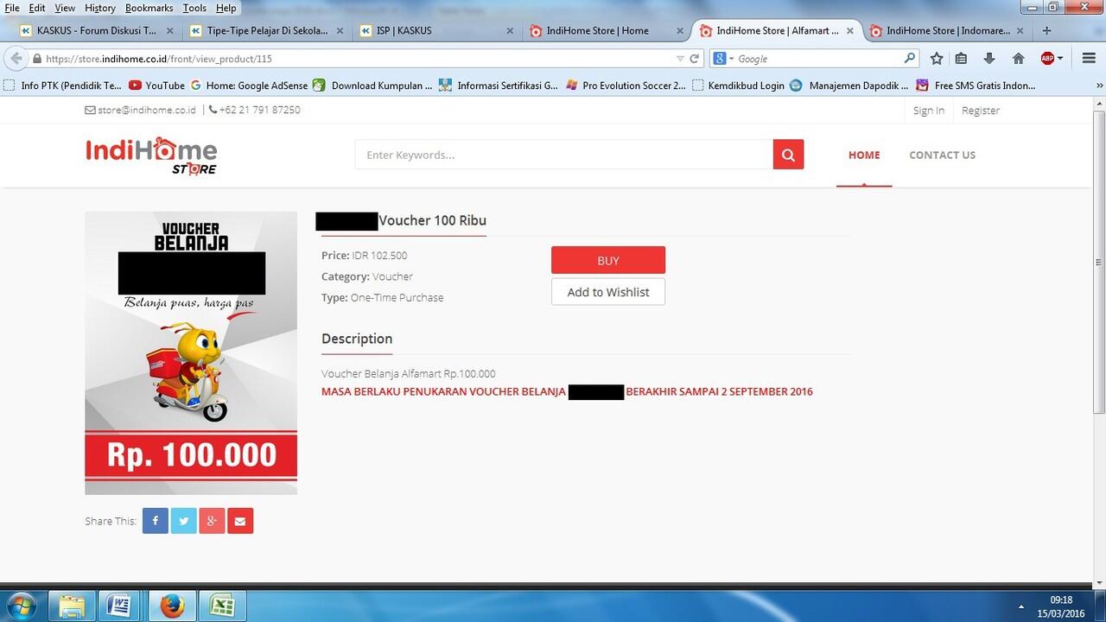Click the Voucher category text
Viewport: 1106px width, 622px height.
coord(392,276)
